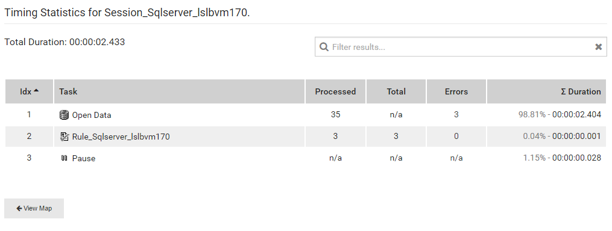The height and width of the screenshot is (231, 612).
Task: Select the Open Data task name
Action: [92, 115]
